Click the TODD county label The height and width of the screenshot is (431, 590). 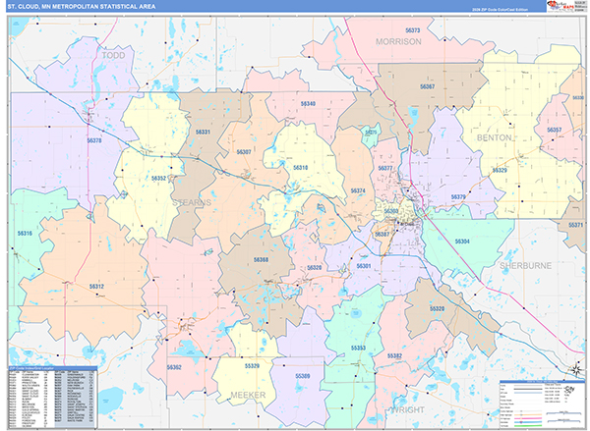tap(116, 57)
